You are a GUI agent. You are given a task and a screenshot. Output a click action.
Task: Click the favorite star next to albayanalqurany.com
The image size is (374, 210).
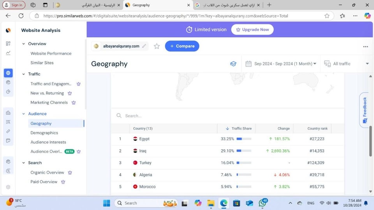coord(157,46)
